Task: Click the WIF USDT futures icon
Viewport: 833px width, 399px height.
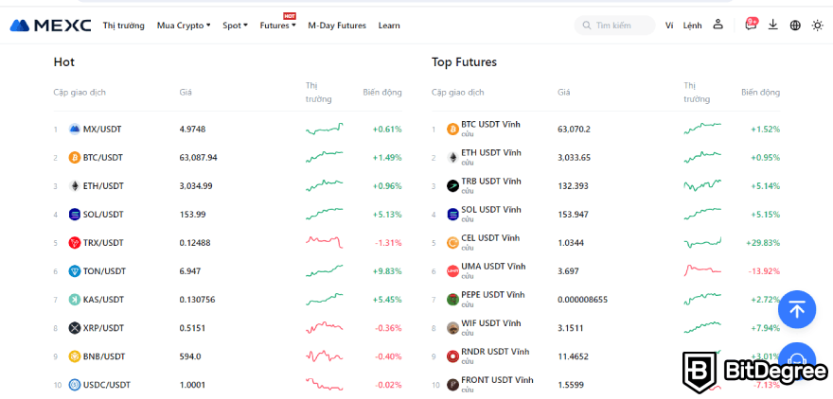Action: (x=452, y=328)
